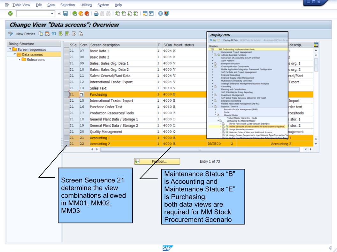Open the System menu
The width and height of the screenshot is (337, 252).
(103, 5)
